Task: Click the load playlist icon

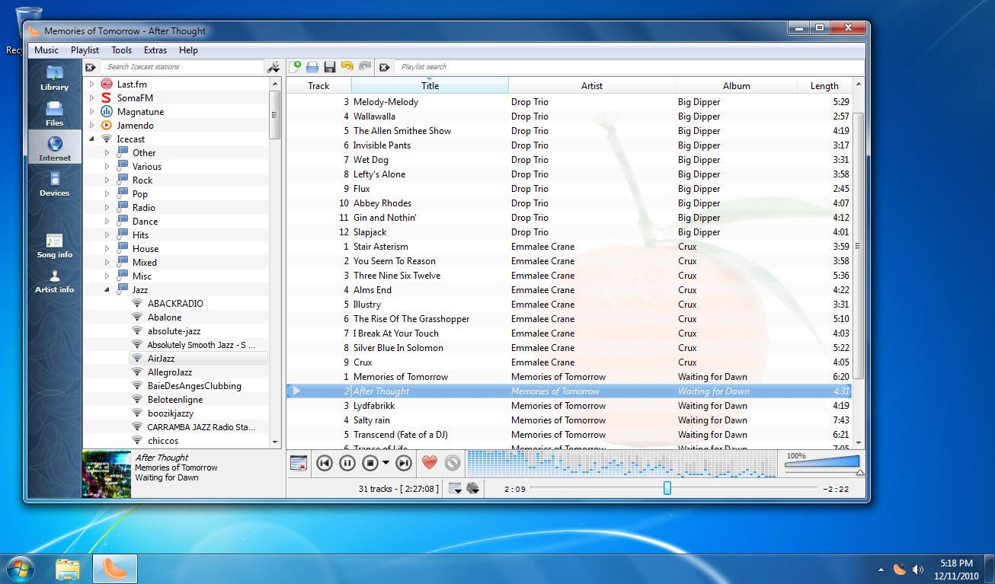Action: [x=312, y=67]
